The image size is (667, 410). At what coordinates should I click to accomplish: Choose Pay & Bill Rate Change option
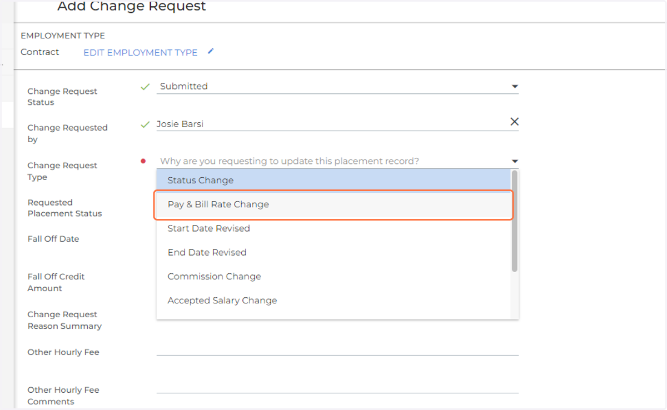333,204
